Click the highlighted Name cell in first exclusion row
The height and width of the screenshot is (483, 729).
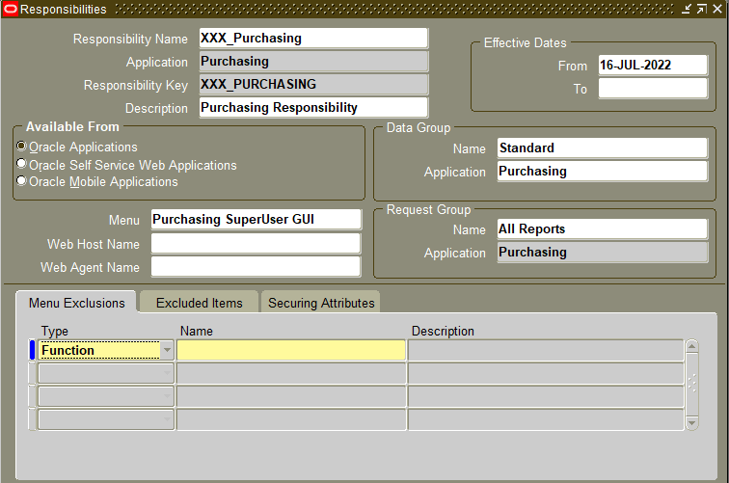[291, 350]
